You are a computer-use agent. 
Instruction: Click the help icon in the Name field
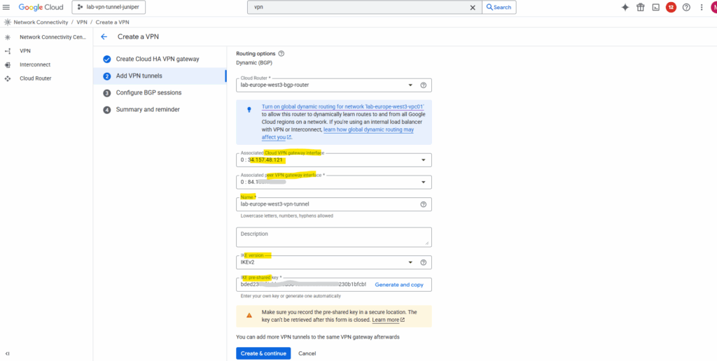(424, 204)
